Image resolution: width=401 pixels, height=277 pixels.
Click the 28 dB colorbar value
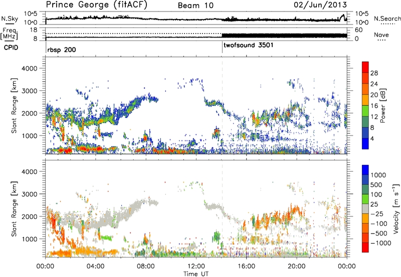pyautogui.click(x=374, y=73)
